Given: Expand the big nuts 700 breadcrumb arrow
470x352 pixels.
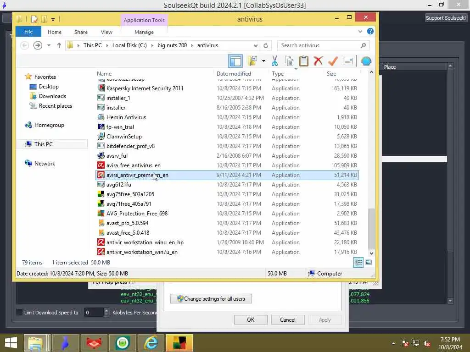Looking at the screenshot, I should (192, 45).
